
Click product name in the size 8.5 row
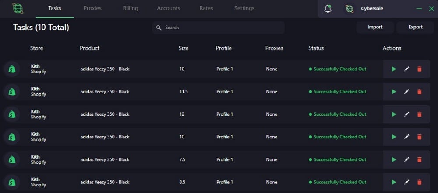click(x=105, y=182)
